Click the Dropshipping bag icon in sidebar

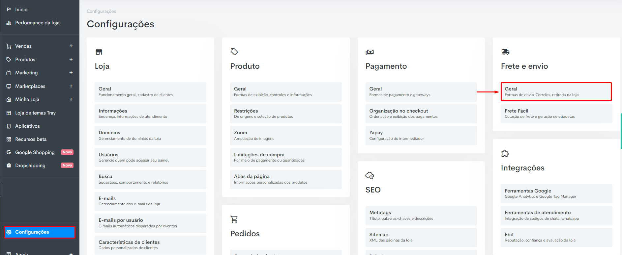coord(9,166)
